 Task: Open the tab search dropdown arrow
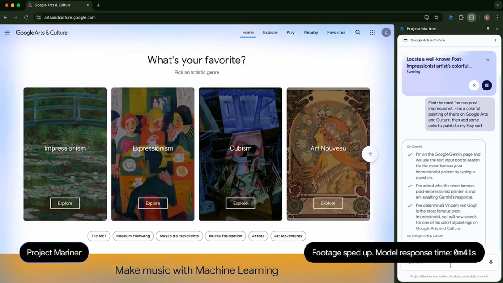[x=497, y=5]
